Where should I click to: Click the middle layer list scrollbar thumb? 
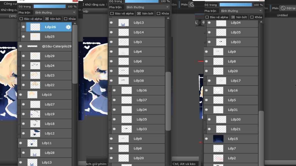(168, 101)
